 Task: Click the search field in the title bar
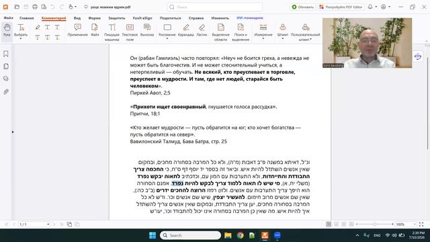(x=214, y=7)
